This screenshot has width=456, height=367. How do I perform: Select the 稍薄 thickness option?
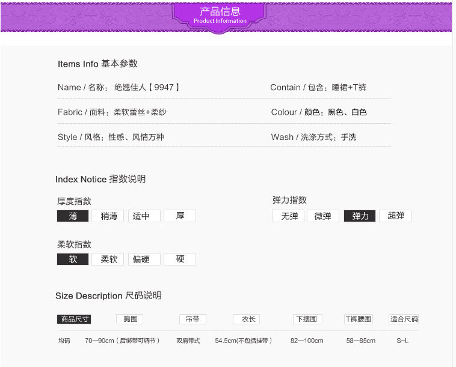point(108,216)
